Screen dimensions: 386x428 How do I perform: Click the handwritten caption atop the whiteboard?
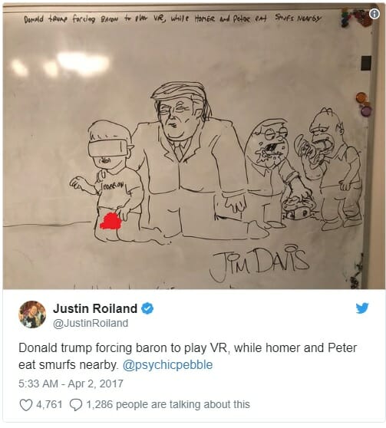point(173,19)
